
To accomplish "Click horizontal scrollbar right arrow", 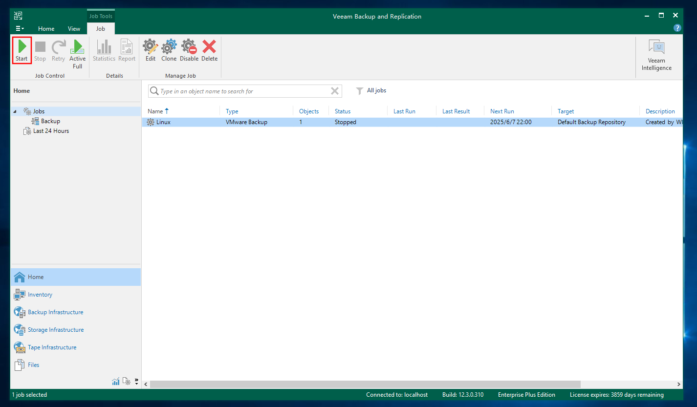I will coord(679,385).
